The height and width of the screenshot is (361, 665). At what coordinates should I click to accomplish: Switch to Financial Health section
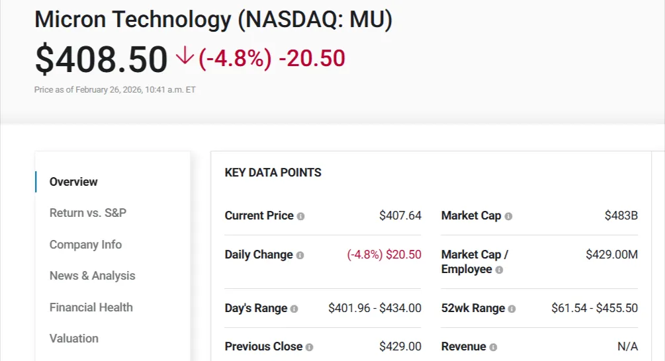[x=91, y=307]
